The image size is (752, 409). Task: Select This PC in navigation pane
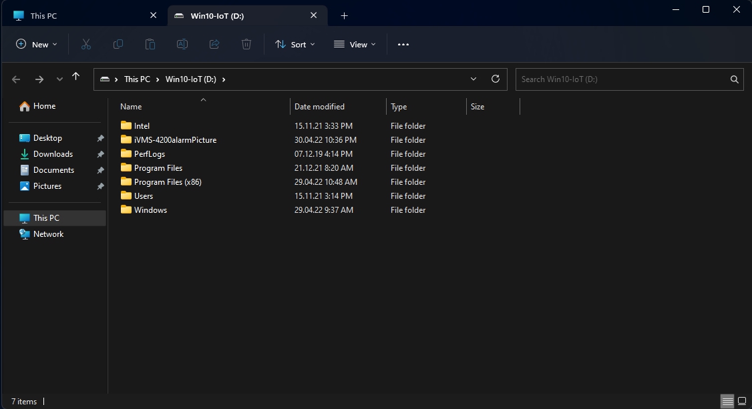click(55, 218)
